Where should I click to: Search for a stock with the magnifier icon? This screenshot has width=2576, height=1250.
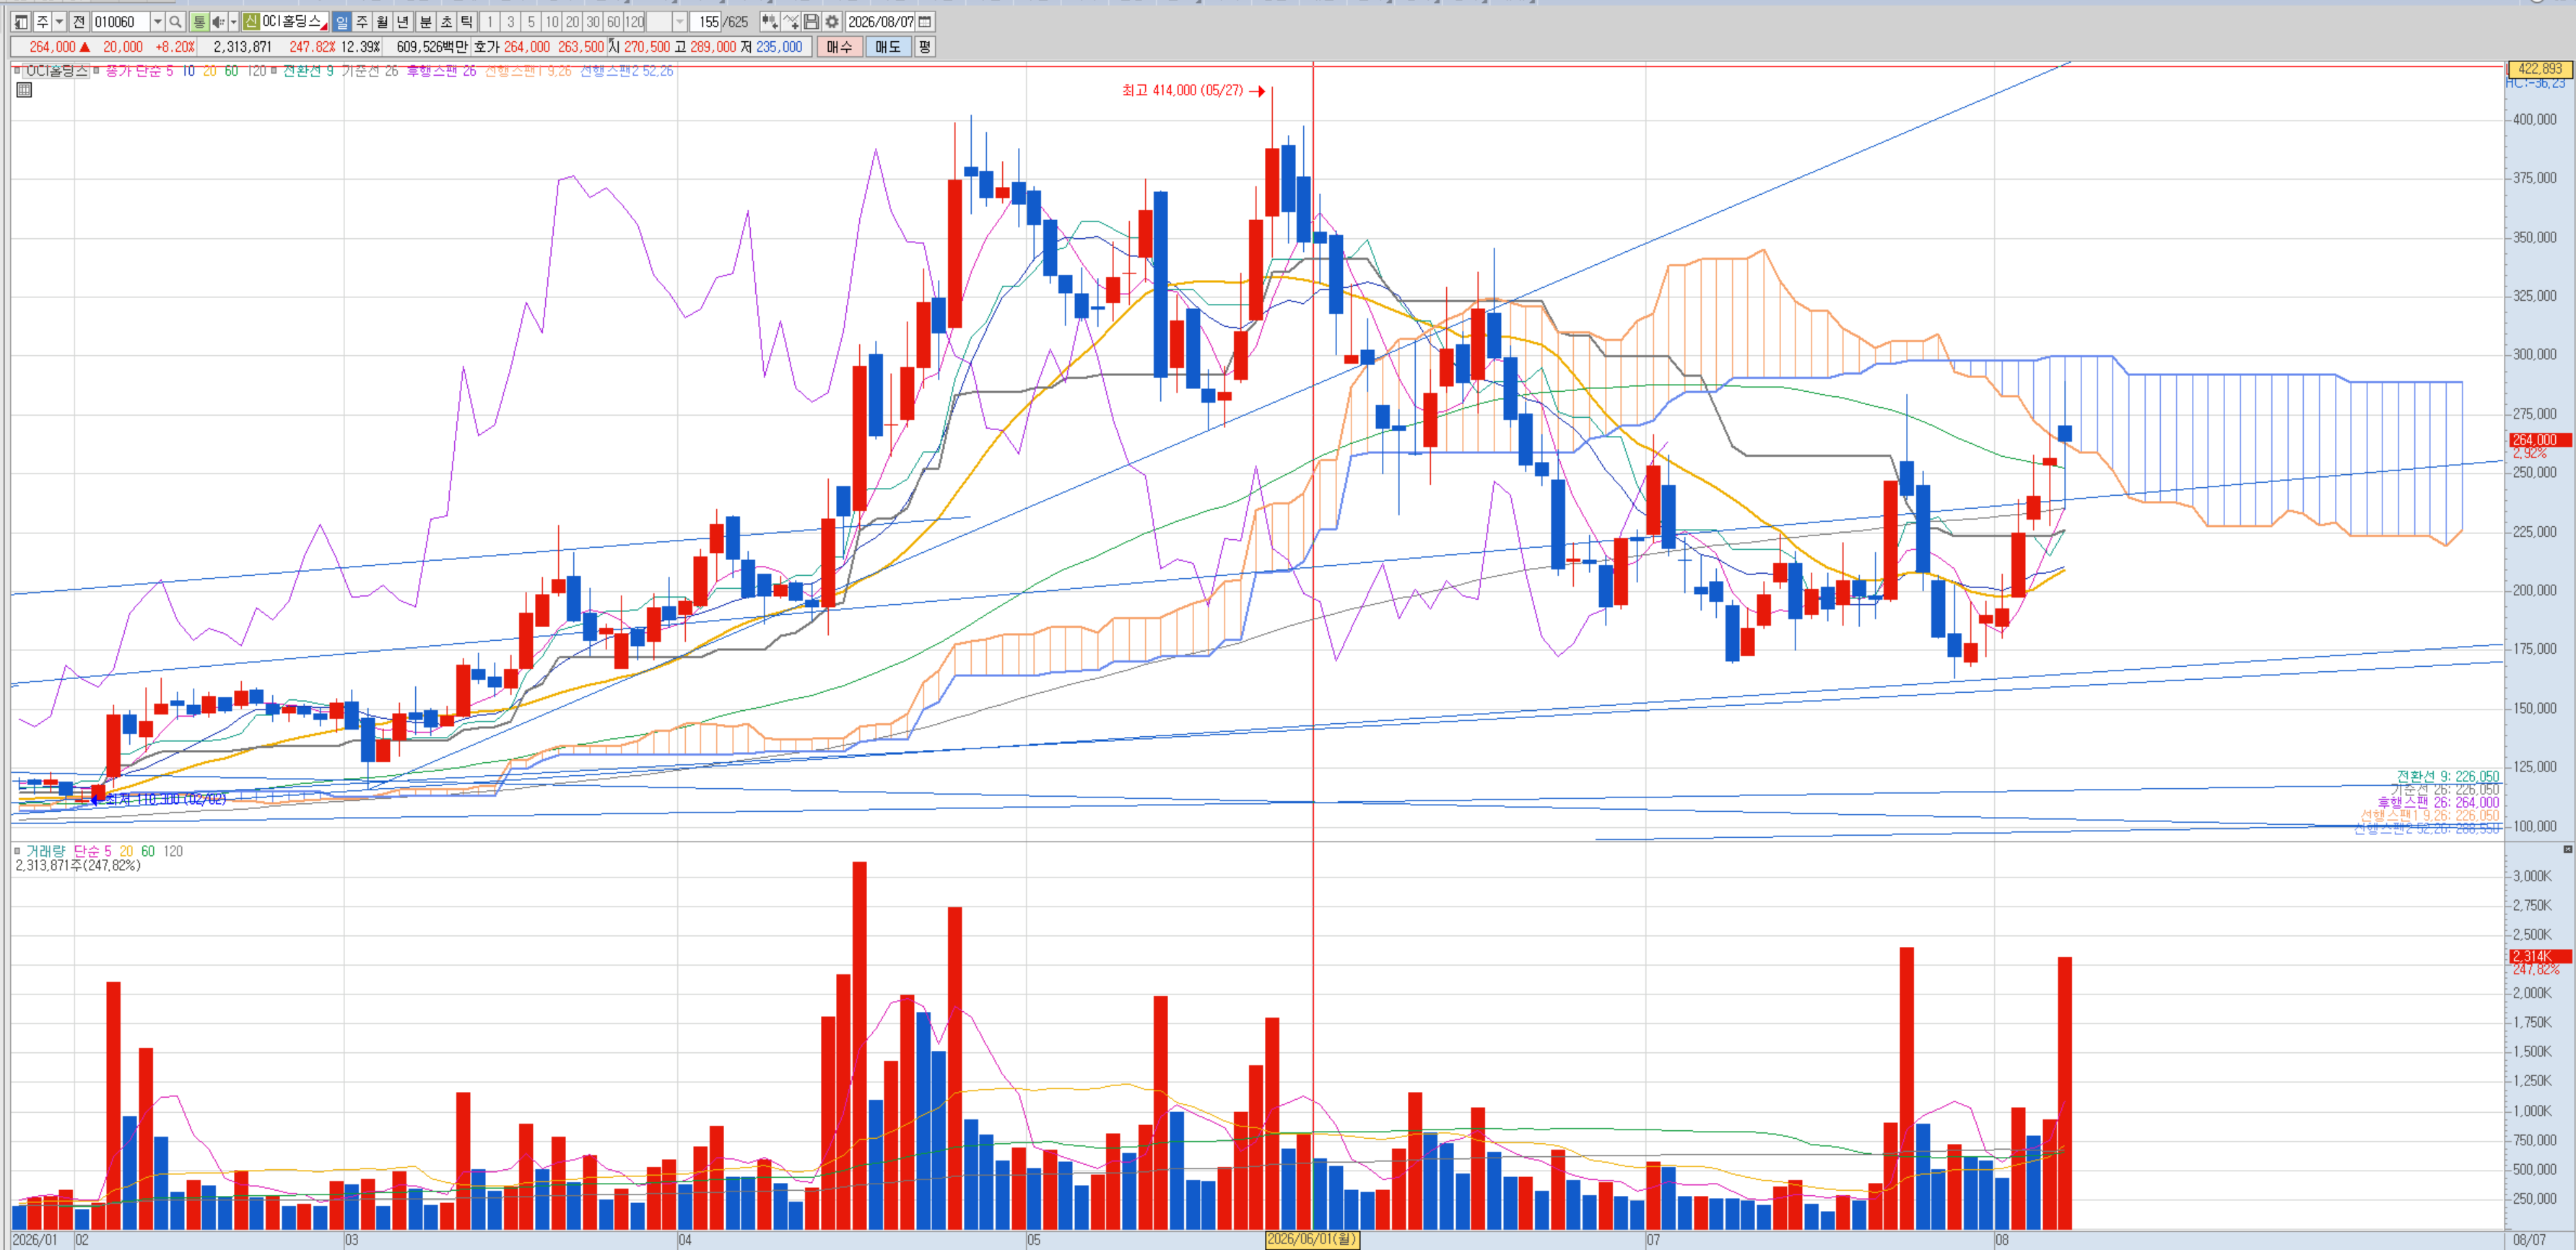pyautogui.click(x=175, y=22)
